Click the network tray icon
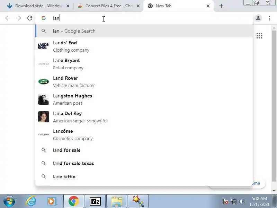This screenshot has width=277, height=208. click(234, 201)
